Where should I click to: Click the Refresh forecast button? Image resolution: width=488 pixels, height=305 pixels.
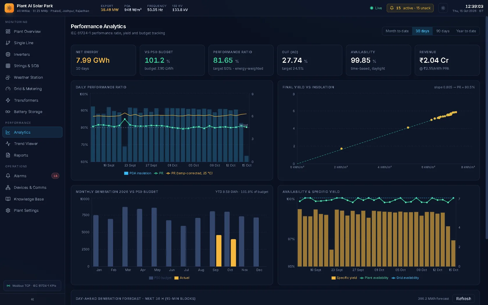tap(464, 299)
